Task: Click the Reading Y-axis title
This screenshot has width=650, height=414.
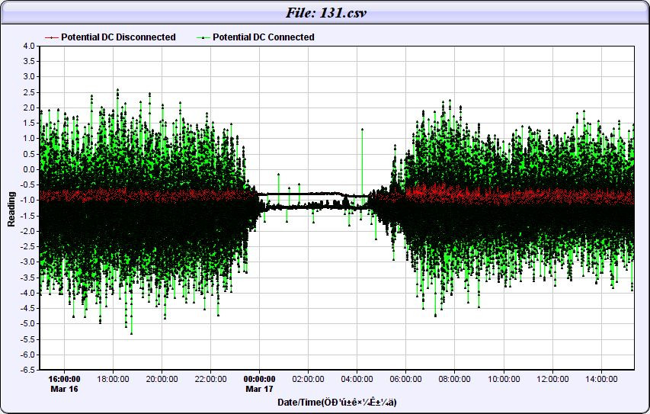Action: (11, 208)
